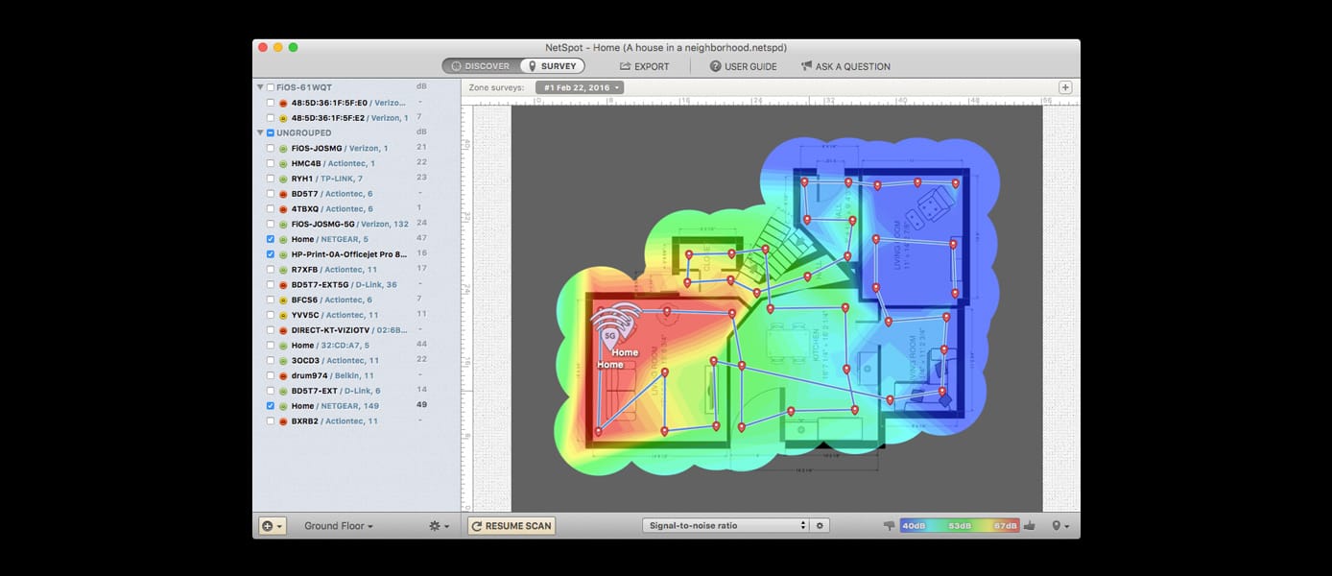Screen dimensions: 1332x576
Task: Click the green signal icon for RYH1 TP-LINK
Action: [x=283, y=179]
